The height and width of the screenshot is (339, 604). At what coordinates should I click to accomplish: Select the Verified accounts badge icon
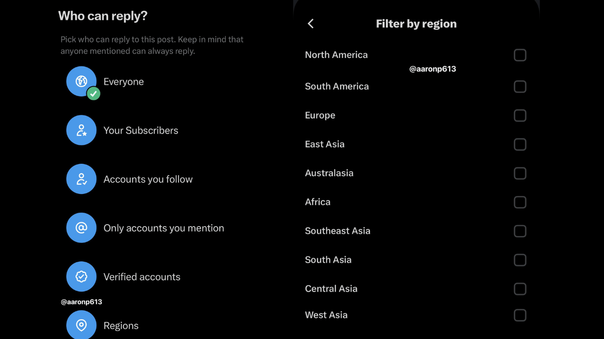point(81,277)
